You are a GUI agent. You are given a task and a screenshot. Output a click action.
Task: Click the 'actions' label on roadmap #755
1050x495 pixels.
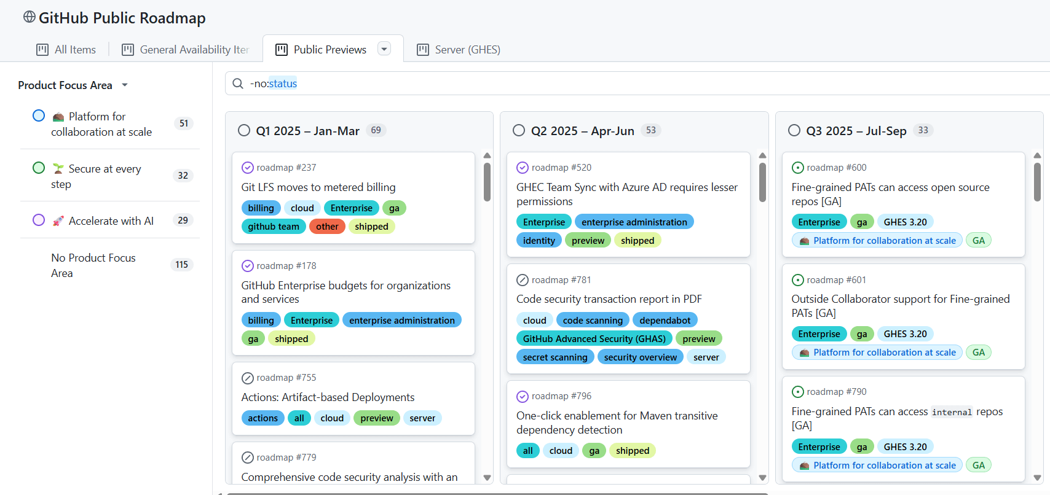263,418
